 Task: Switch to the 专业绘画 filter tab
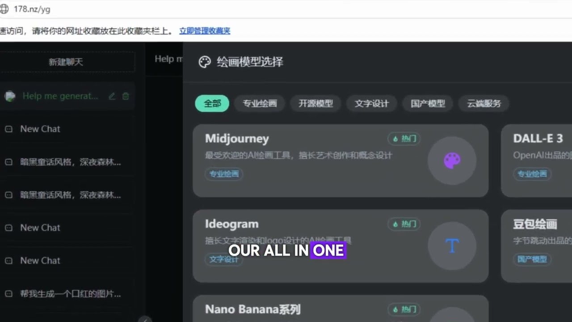tap(260, 103)
